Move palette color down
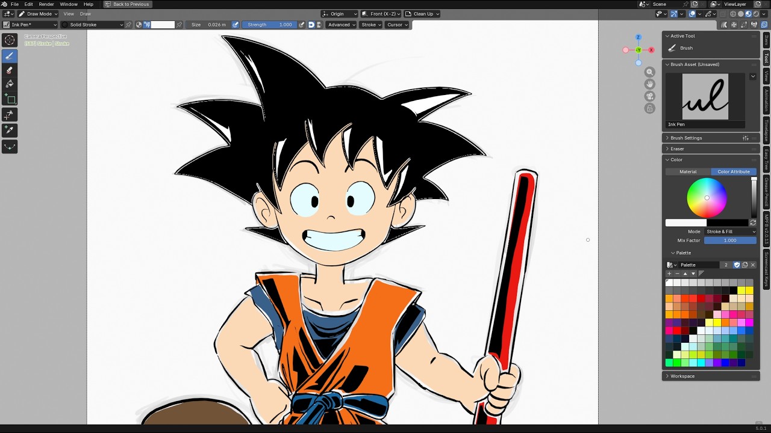 click(693, 274)
